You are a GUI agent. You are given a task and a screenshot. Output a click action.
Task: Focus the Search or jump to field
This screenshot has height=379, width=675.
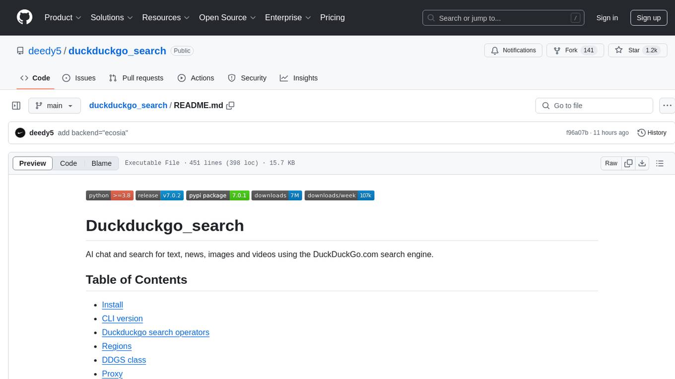pos(504,18)
